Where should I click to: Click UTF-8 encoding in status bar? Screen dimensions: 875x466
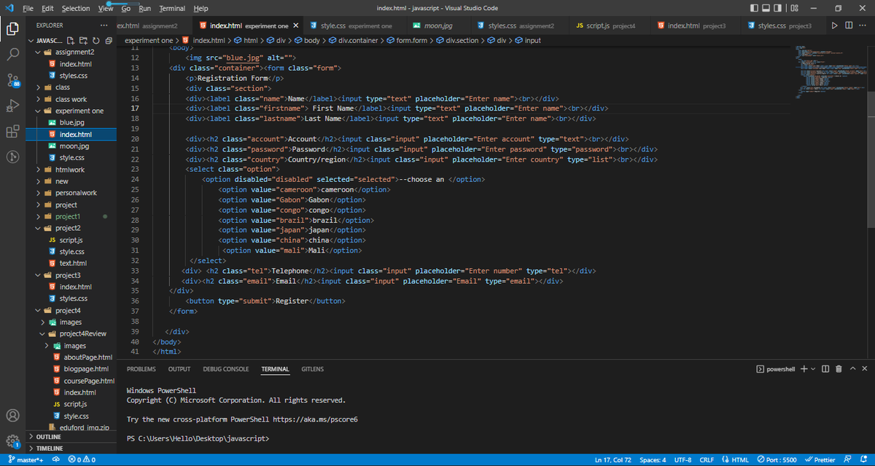pyautogui.click(x=683, y=460)
